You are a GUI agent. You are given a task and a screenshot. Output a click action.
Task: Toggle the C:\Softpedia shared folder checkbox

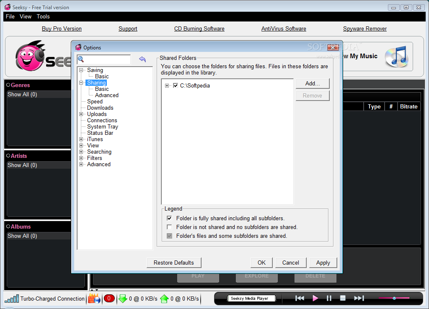(x=176, y=85)
